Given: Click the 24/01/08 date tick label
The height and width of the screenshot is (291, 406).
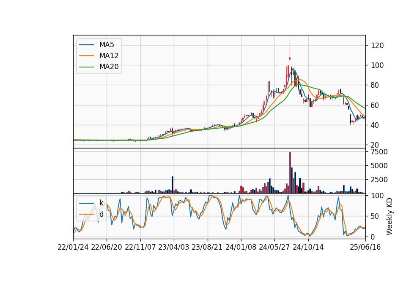Looking at the screenshot, I should [x=241, y=247].
